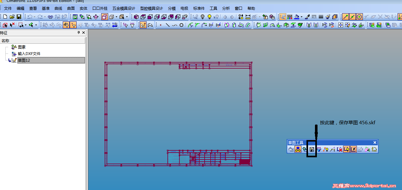Click the paintbrush icon in top toolbar
402x190 pixels.
[328, 17]
